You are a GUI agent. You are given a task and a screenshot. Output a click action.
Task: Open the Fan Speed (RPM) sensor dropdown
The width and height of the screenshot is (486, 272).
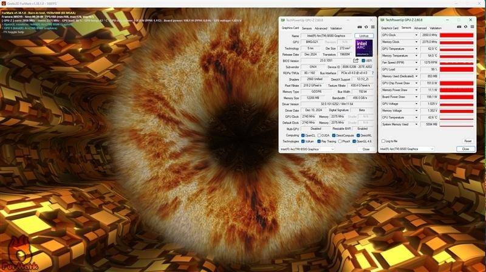coord(416,63)
